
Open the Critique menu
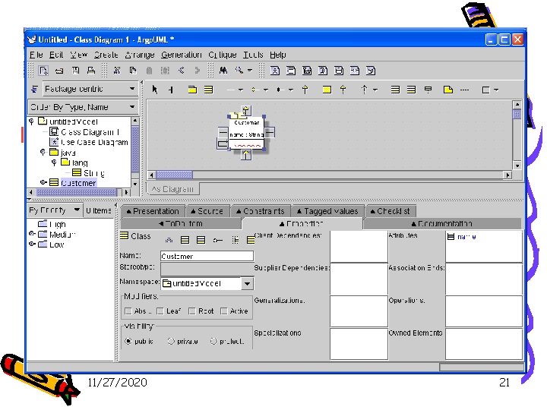[222, 55]
